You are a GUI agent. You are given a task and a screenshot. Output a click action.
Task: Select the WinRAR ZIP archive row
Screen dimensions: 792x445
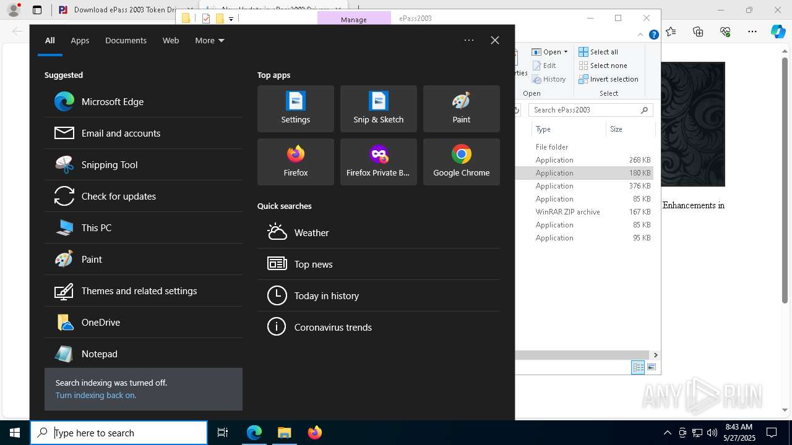(585, 212)
